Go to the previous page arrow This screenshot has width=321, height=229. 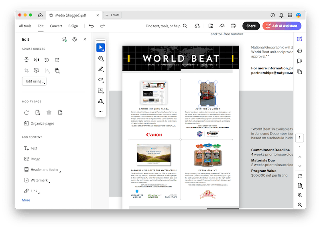click(x=300, y=157)
